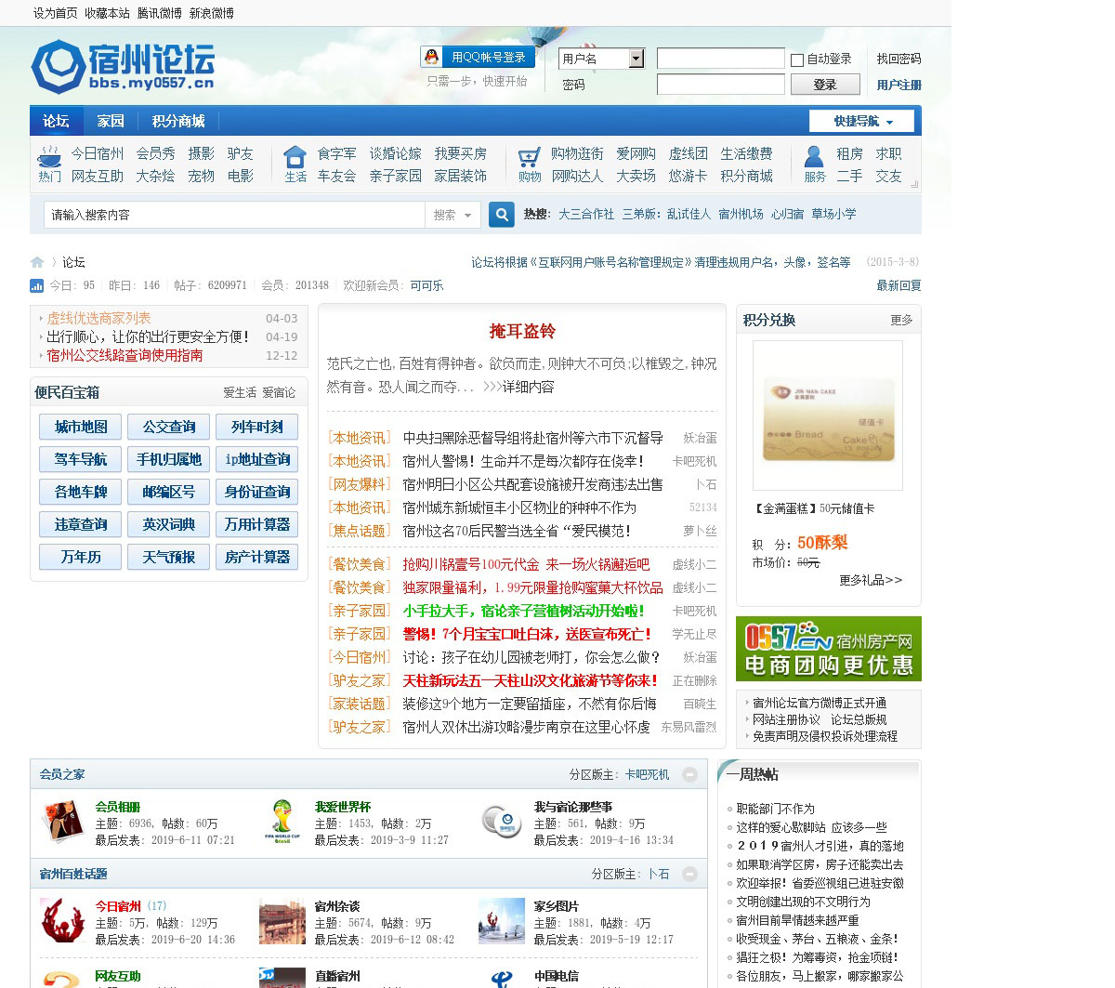The image size is (1115, 988).
Task: Click 爱生活 link in 便民百宝箱
Action: tap(240, 392)
